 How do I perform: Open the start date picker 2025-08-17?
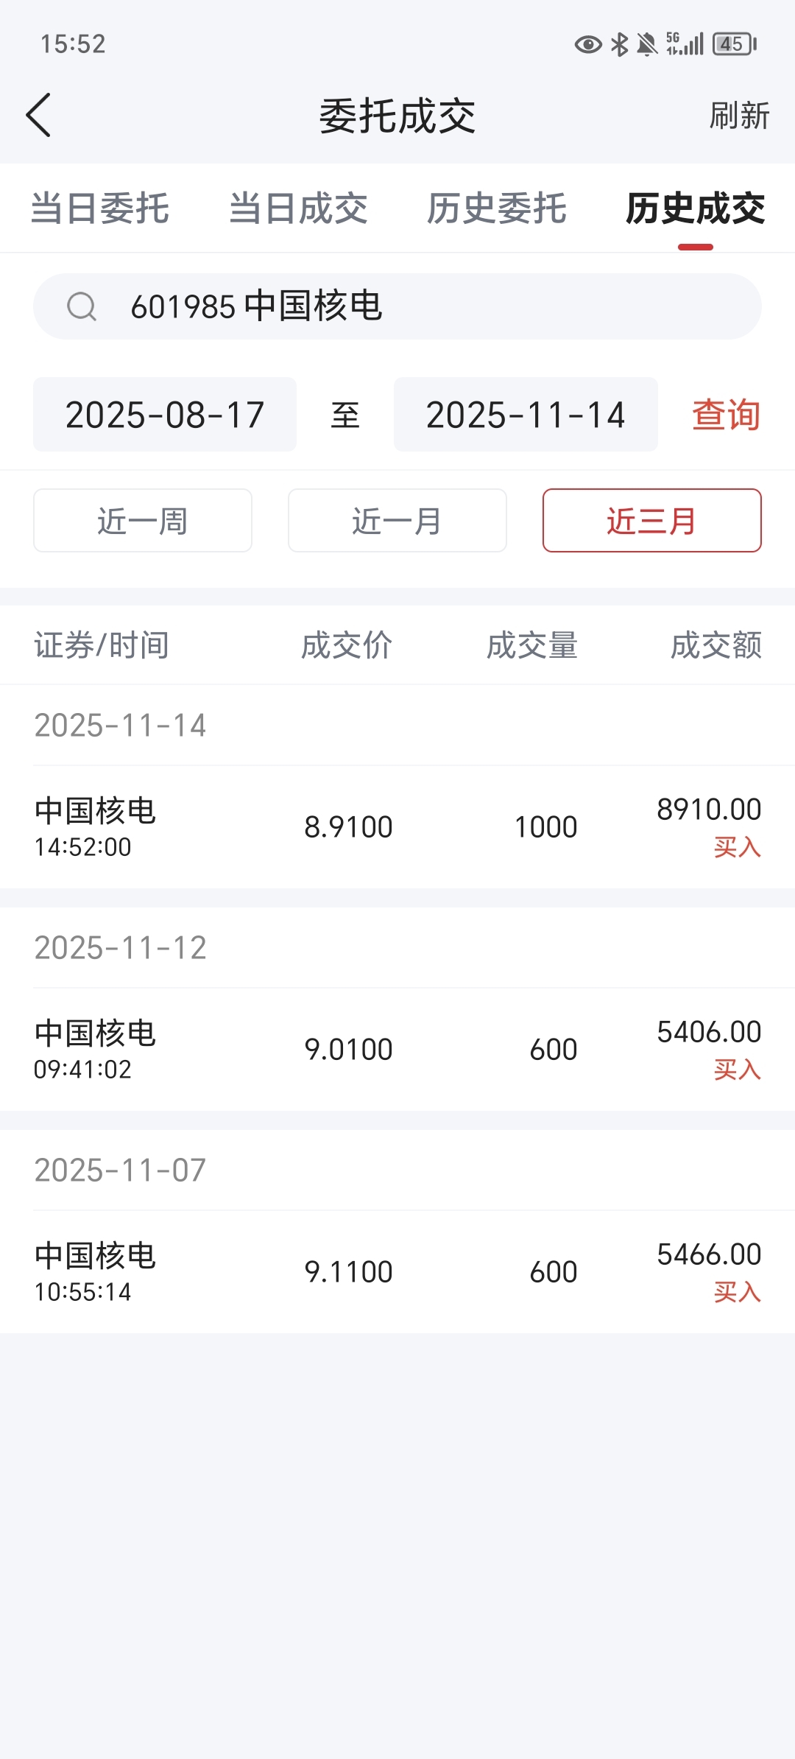coord(165,415)
